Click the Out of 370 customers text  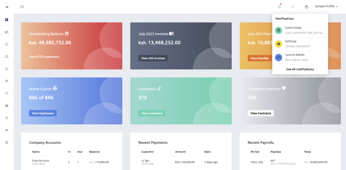pos(44,57)
